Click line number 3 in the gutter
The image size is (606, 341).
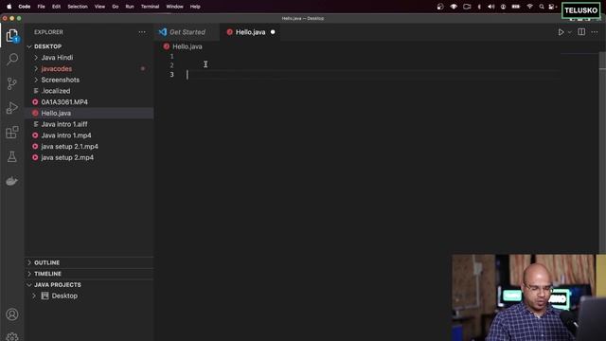[x=172, y=75]
